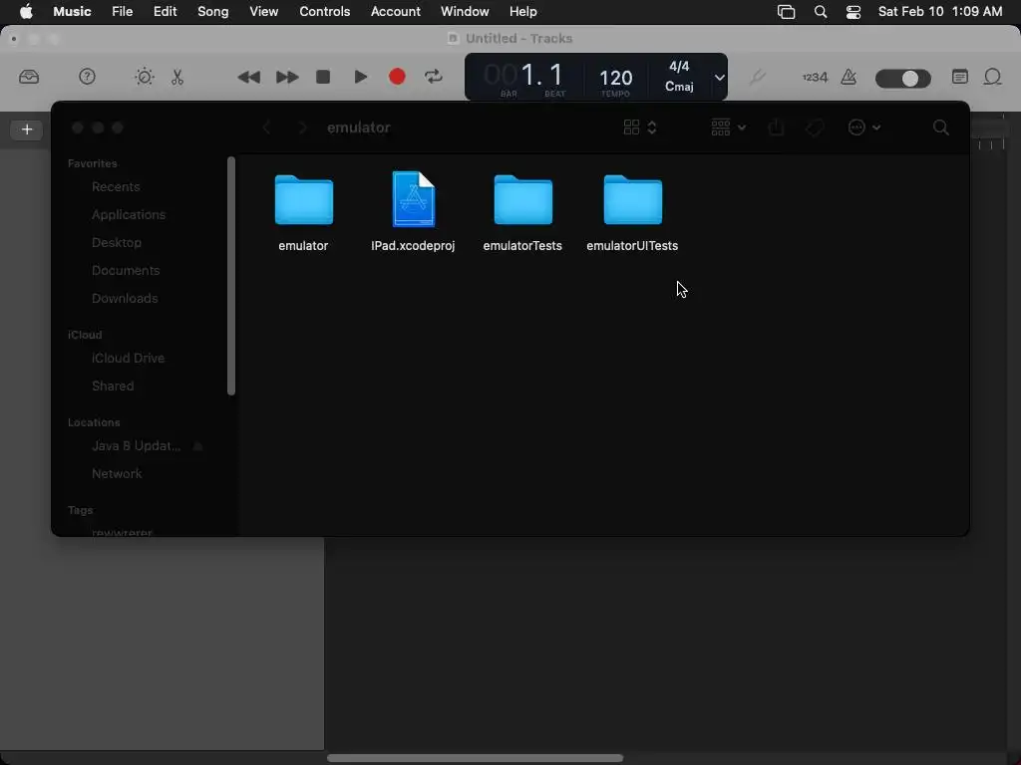The height and width of the screenshot is (765, 1021).
Task: Open Spotlight search in menu bar
Action: pyautogui.click(x=821, y=12)
